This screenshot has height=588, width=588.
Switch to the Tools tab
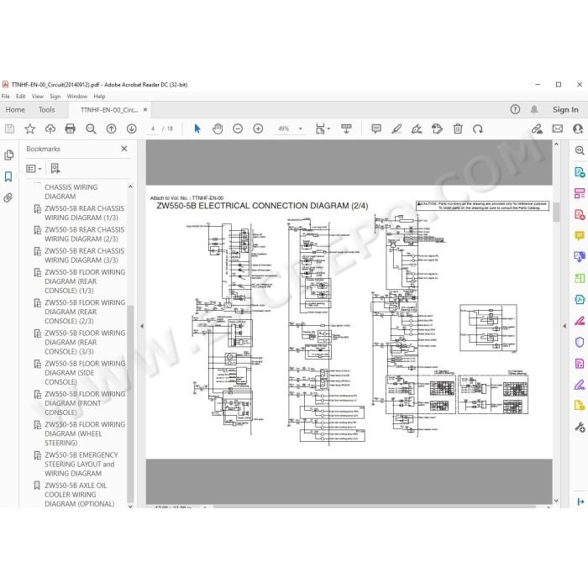[x=46, y=110]
